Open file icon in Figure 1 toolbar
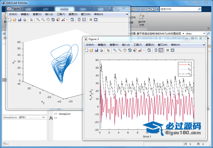Image resolution: width=213 pixels, height=148 pixels. [x=14, y=20]
